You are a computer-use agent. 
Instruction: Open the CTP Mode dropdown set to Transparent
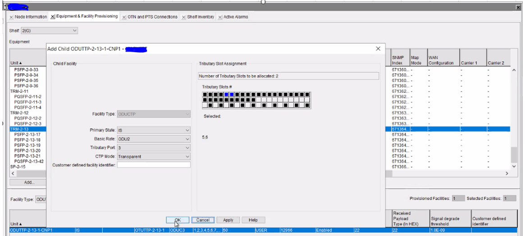click(154, 156)
